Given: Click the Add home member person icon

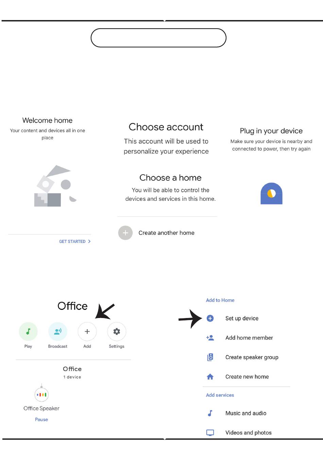Looking at the screenshot, I should [x=210, y=338].
